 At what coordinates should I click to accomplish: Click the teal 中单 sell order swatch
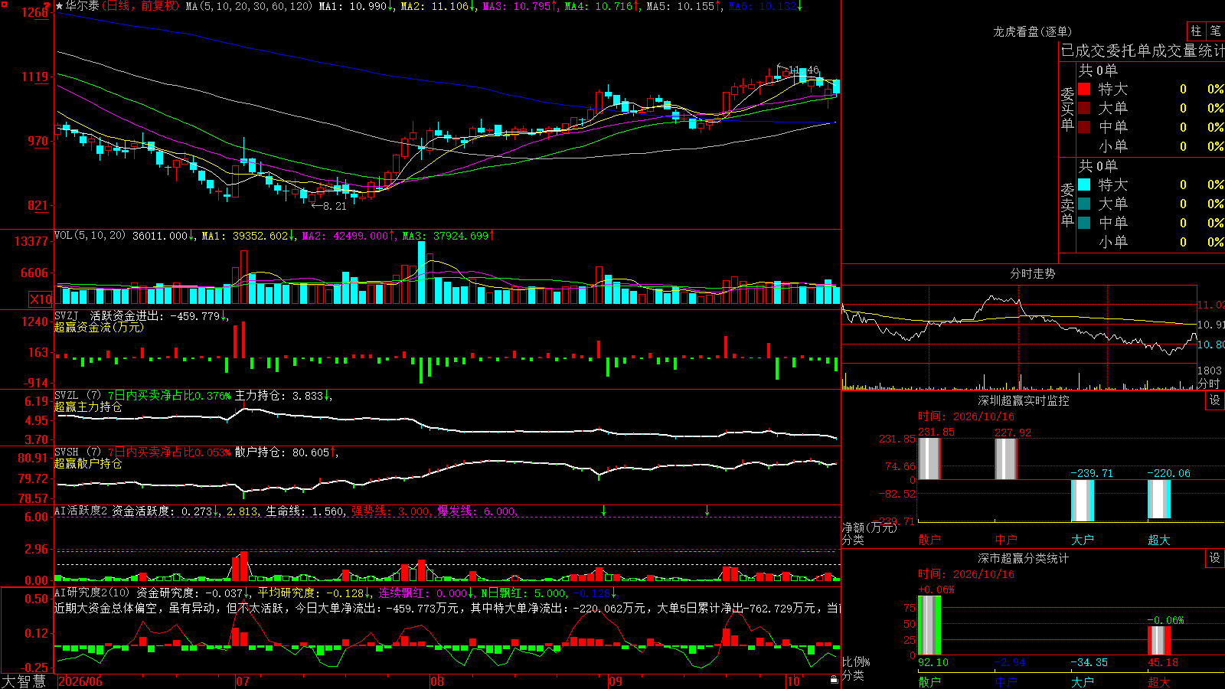(1084, 223)
